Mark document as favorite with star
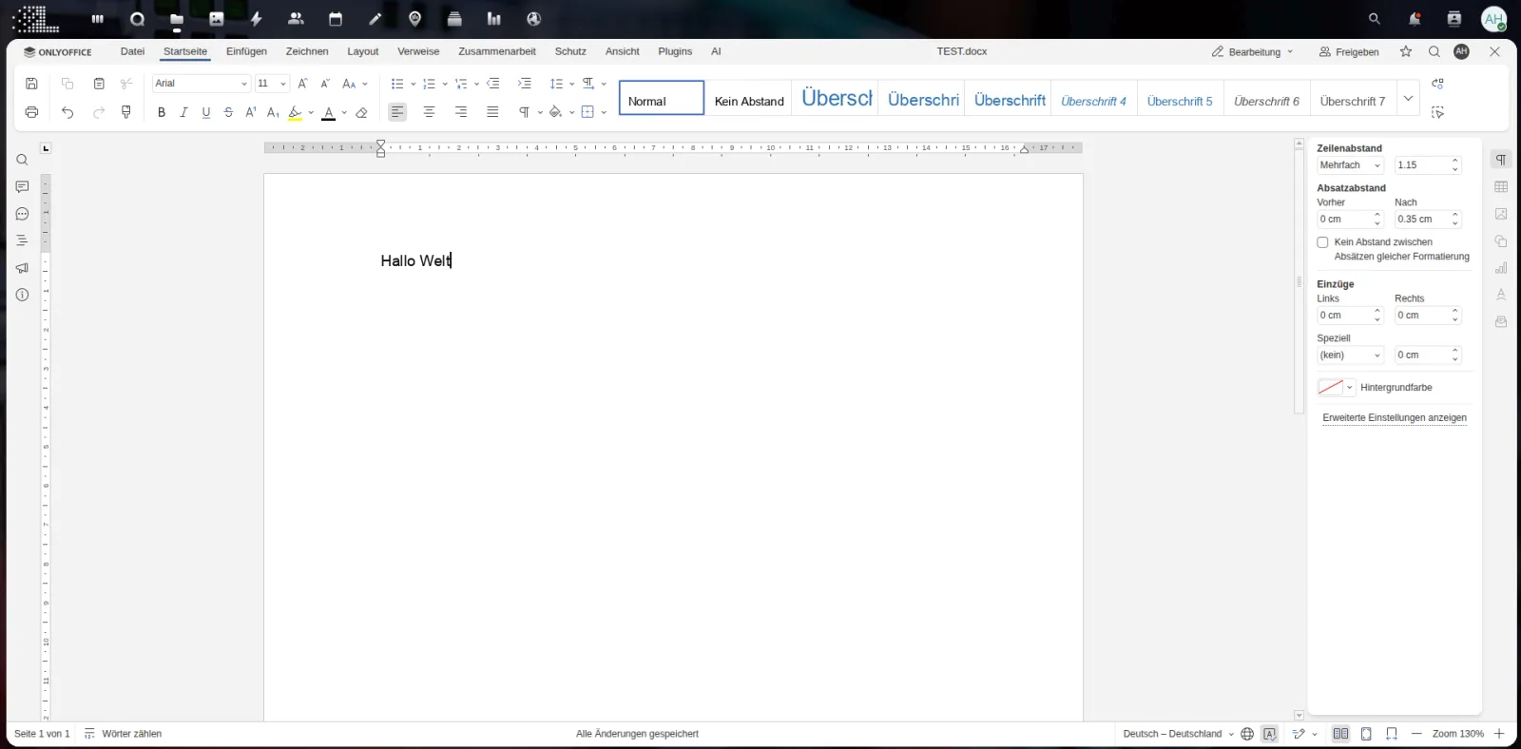The width and height of the screenshot is (1521, 749). point(1406,51)
